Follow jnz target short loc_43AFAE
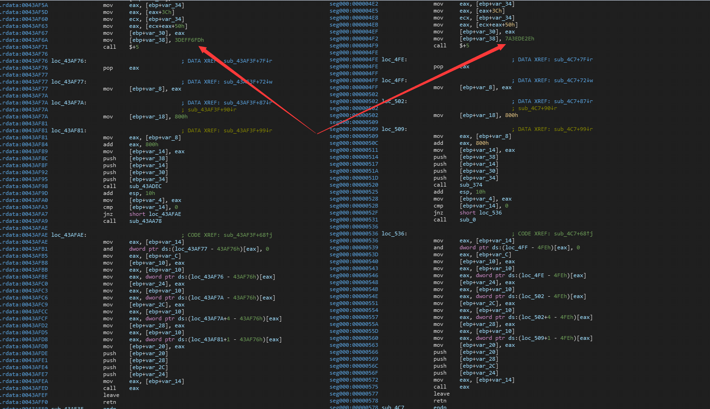This screenshot has width=710, height=409. tap(155, 214)
